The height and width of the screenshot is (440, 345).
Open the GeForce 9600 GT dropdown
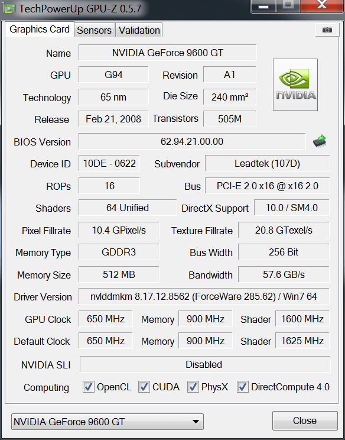click(x=108, y=422)
